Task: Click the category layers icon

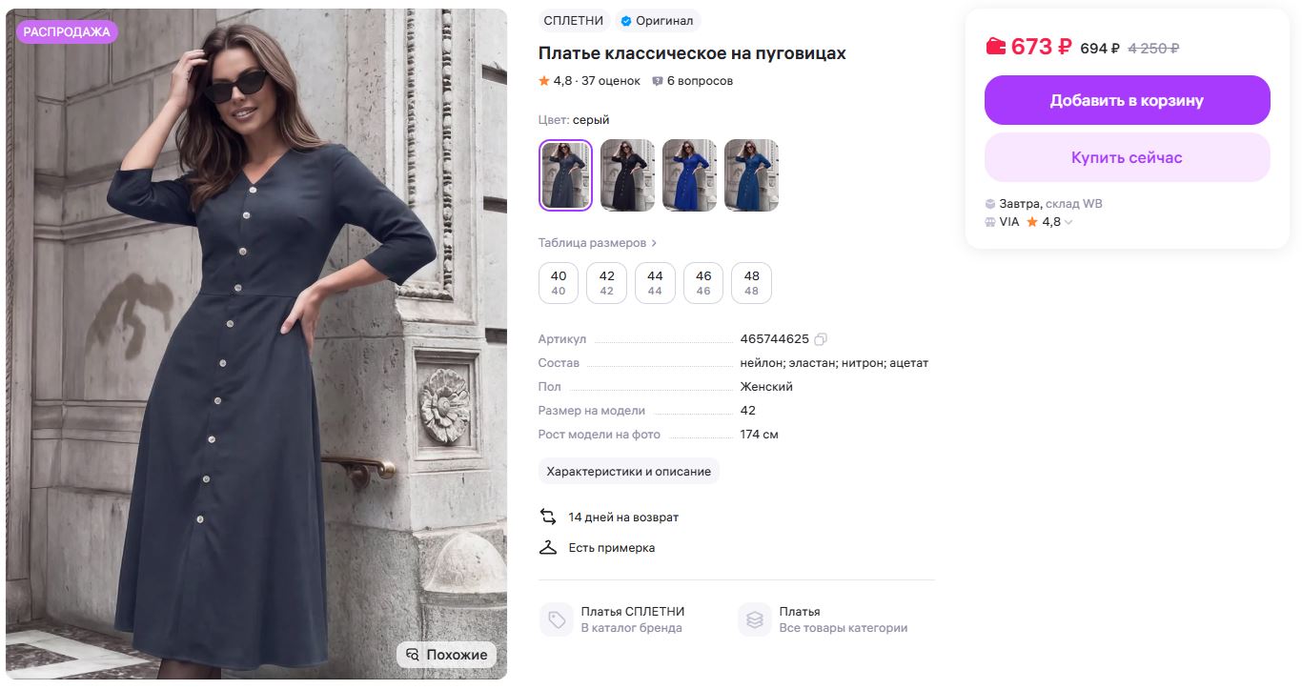Action: point(755,619)
